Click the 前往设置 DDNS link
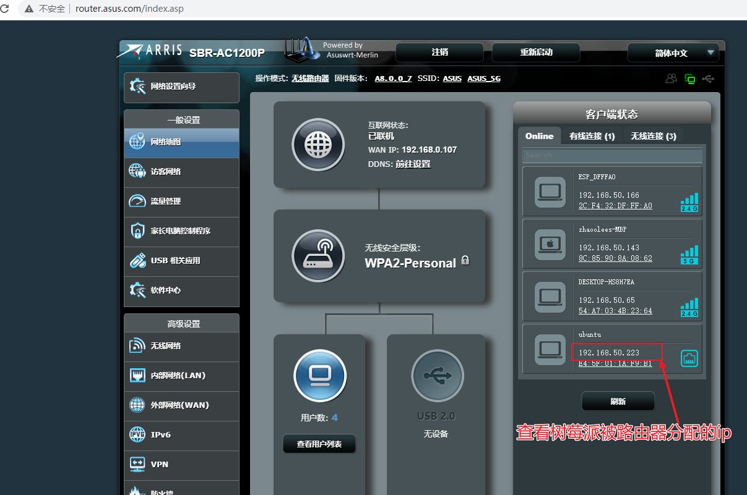The height and width of the screenshot is (495, 747). coord(413,164)
